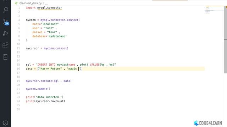The image size is (227, 127).
Task: Click the database='mydatabase' argument
Action: (50, 36)
